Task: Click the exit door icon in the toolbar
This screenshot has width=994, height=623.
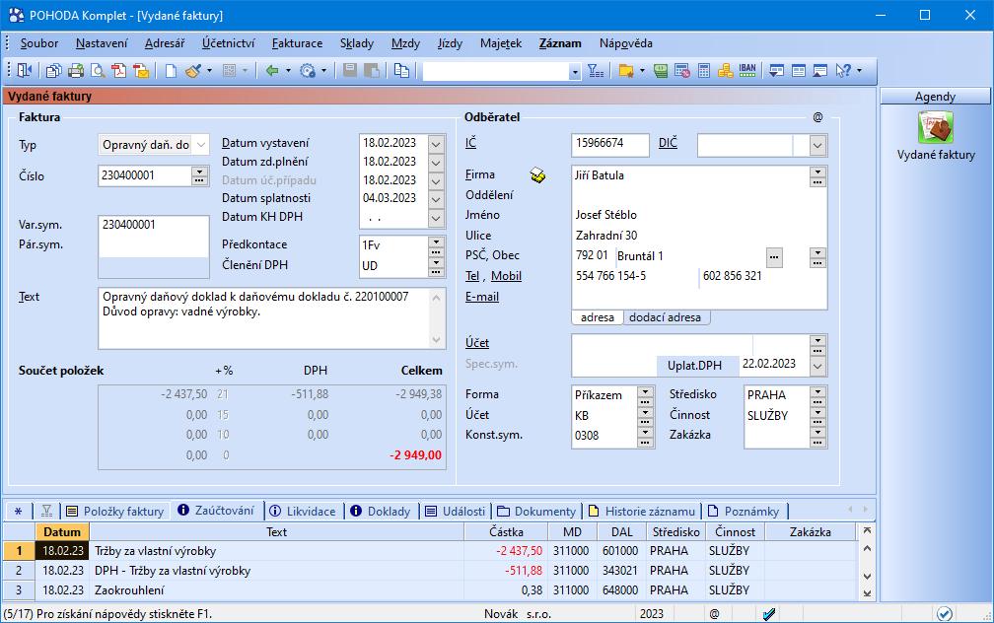Action: coord(24,70)
